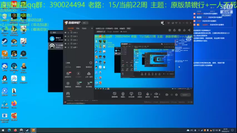Switch to the second scene tab
The width and height of the screenshot is (237, 133).
pos(78,28)
